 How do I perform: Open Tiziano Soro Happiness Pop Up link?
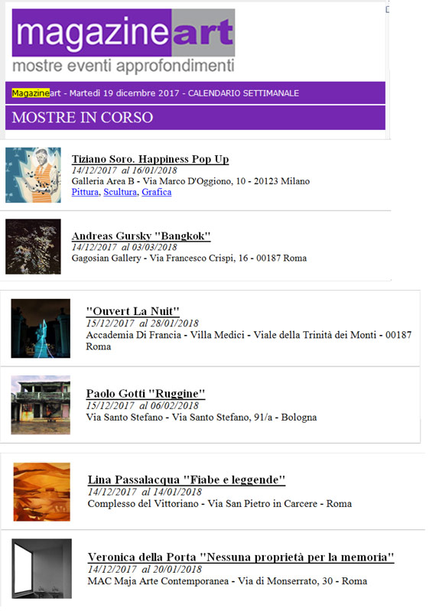pyautogui.click(x=150, y=159)
